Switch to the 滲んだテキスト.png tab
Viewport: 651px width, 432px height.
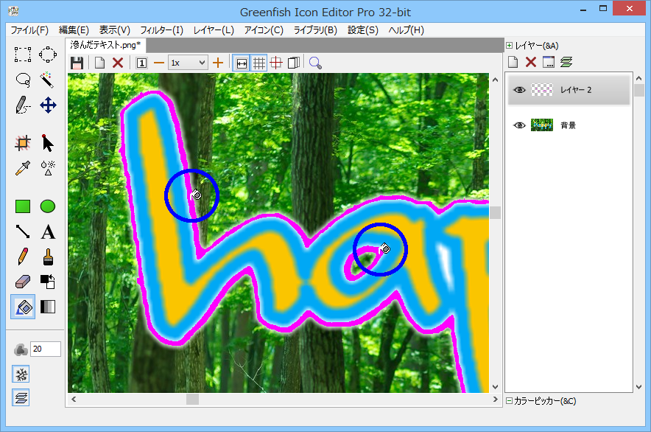pyautogui.click(x=106, y=46)
